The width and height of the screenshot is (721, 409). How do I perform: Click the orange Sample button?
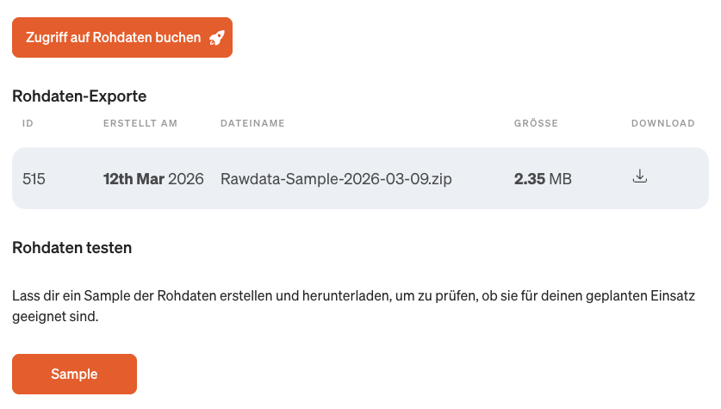pyautogui.click(x=74, y=374)
